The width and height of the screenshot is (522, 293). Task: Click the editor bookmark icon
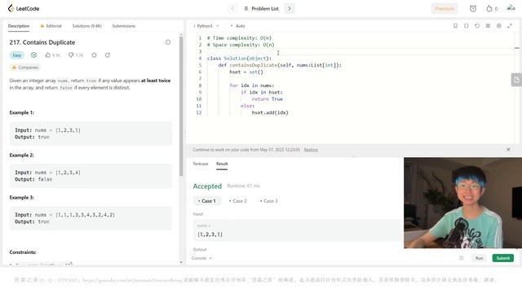[455, 25]
